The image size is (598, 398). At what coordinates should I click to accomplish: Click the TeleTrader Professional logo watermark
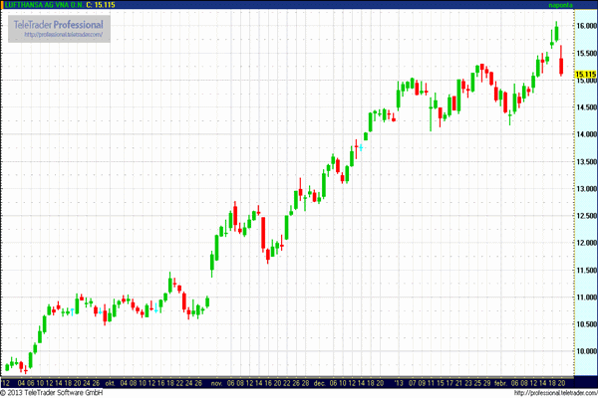click(58, 24)
